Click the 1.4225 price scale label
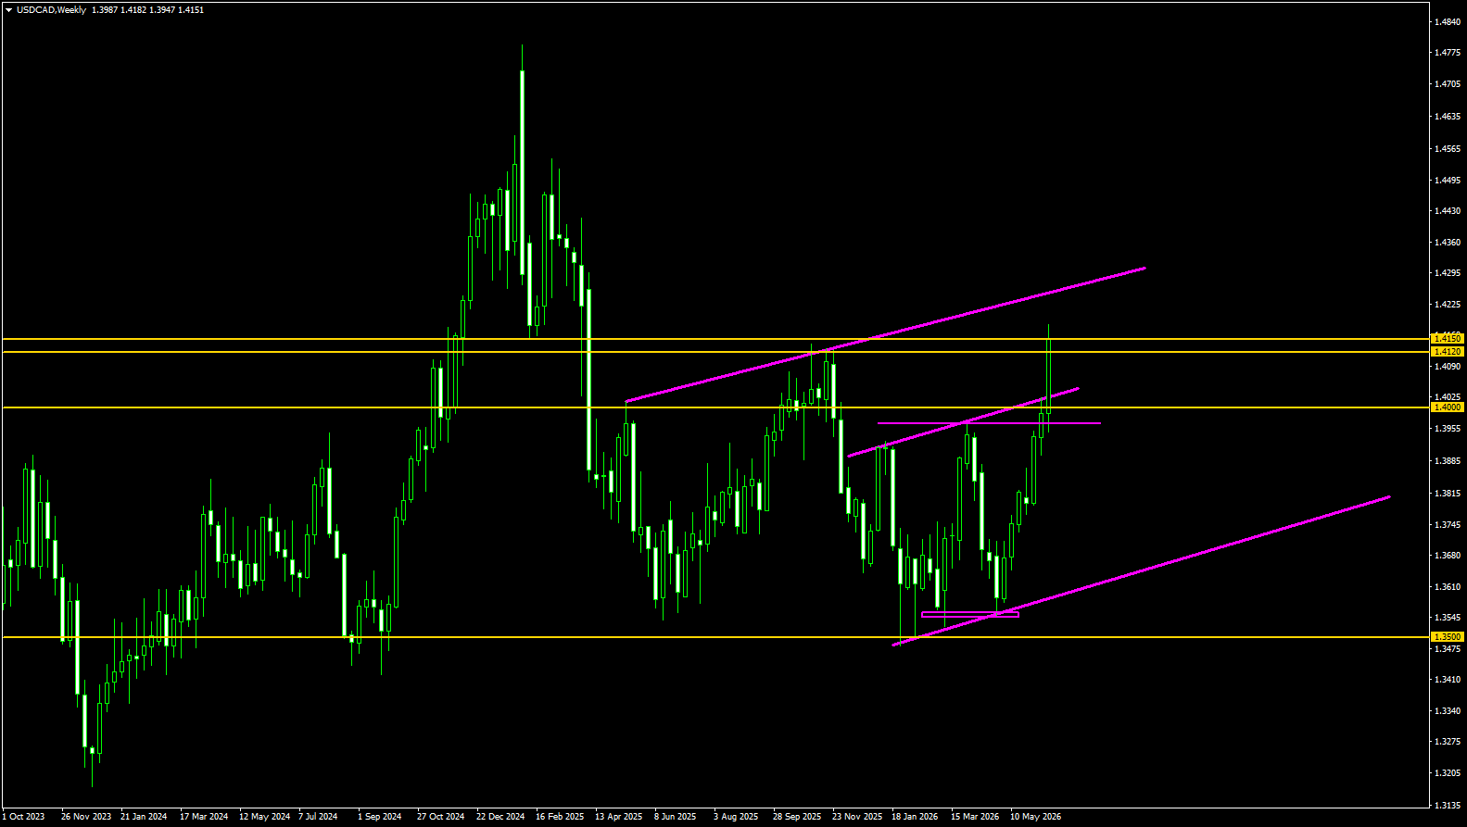 [x=1448, y=305]
